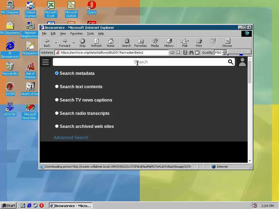Click the Discuss toolbar button
The image size is (279, 209).
click(x=227, y=43)
